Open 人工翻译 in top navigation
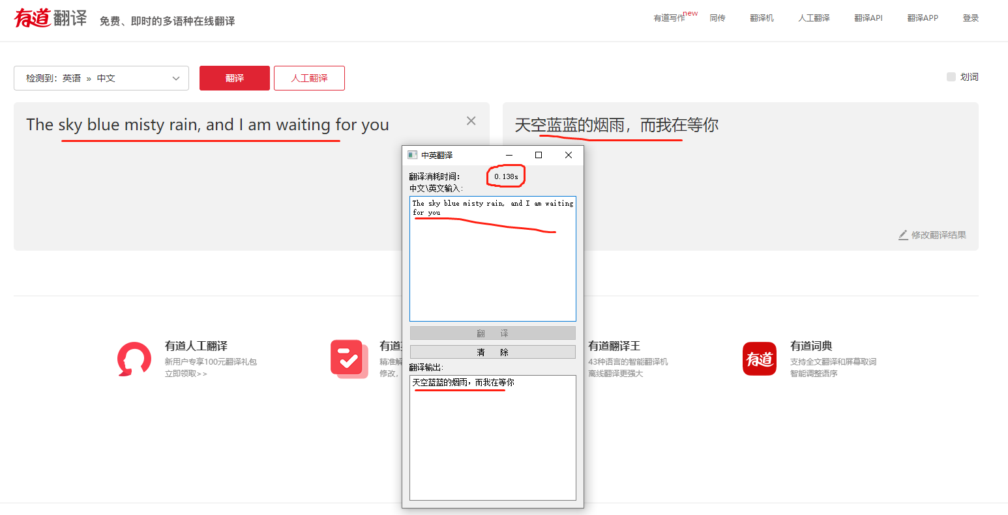The width and height of the screenshot is (1008, 515). (814, 18)
